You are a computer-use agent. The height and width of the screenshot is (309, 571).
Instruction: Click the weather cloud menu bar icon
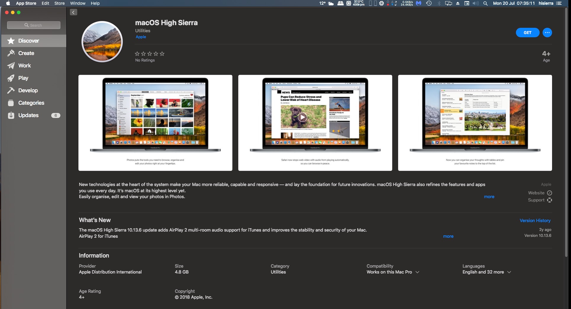331,3
